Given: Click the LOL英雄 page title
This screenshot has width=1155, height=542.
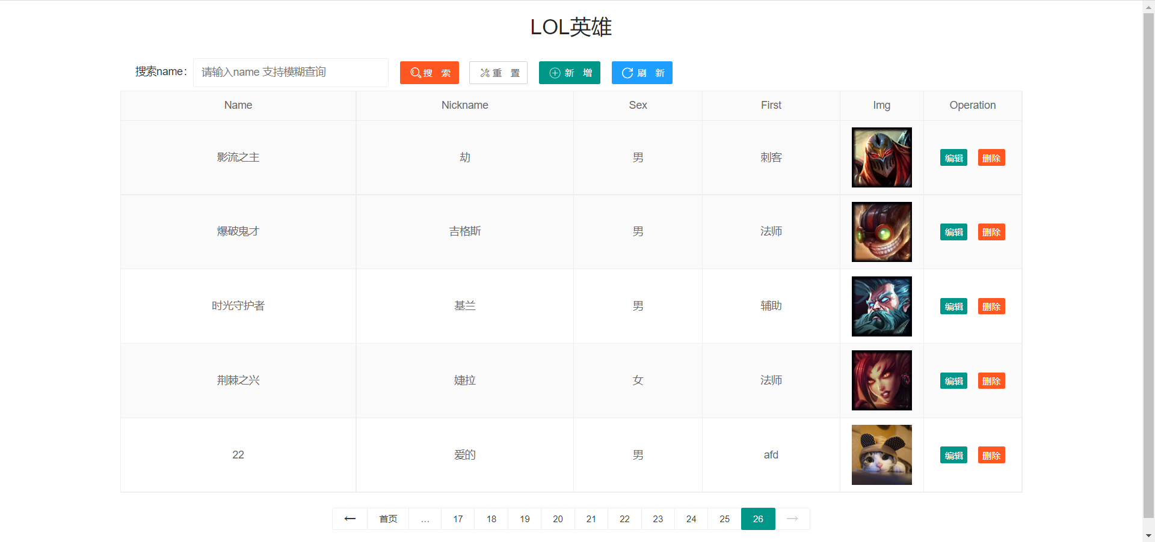Looking at the screenshot, I should [571, 27].
